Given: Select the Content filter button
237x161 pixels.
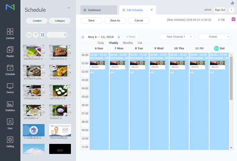Looking at the screenshot, I should point(37,21).
